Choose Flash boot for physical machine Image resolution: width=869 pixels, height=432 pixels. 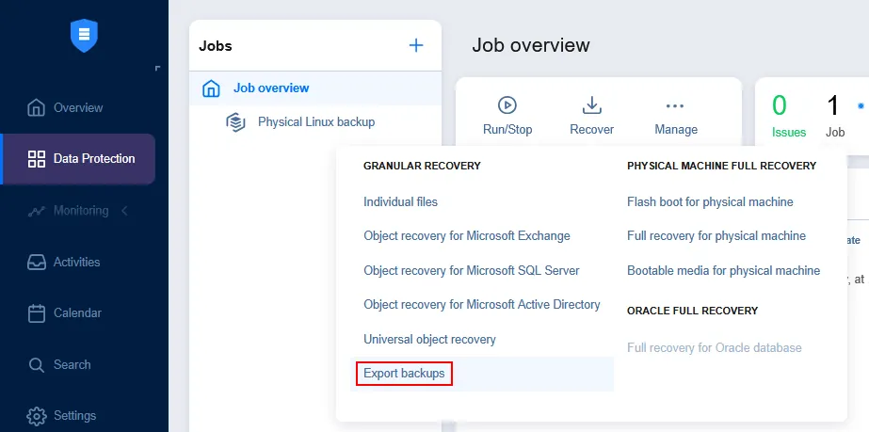tap(710, 201)
